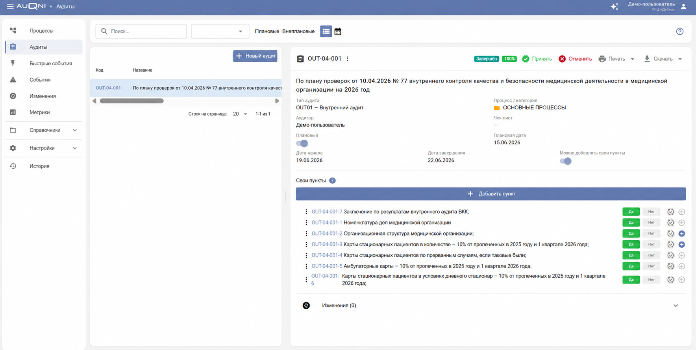This screenshot has width=696, height=350.
Task: Mark OUT-04-001-6 as Да
Action: pyautogui.click(x=631, y=280)
